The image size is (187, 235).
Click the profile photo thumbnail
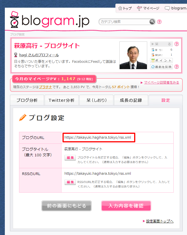point(133,55)
